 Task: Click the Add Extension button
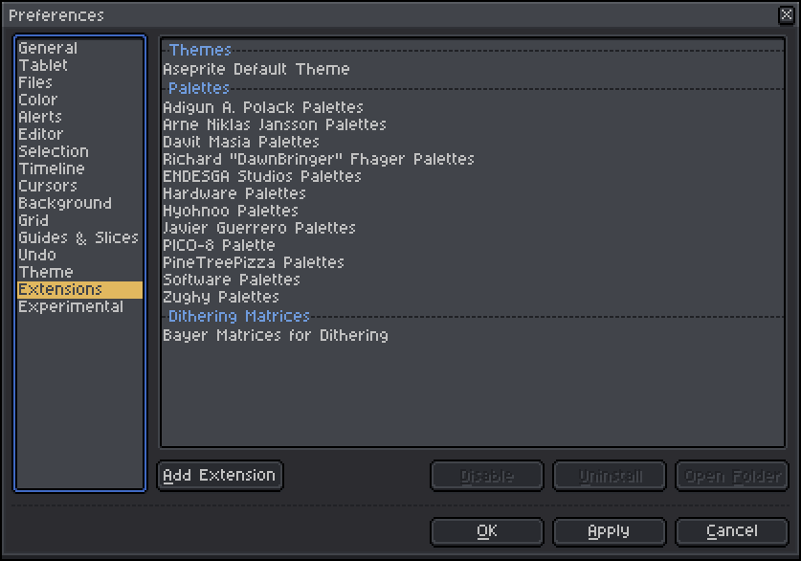[220, 475]
